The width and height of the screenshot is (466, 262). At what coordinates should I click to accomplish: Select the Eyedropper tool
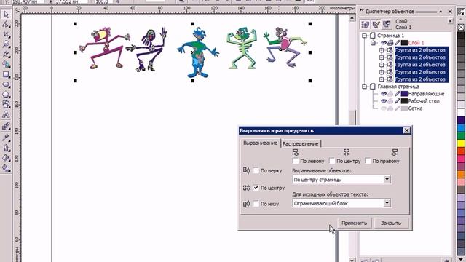point(6,138)
